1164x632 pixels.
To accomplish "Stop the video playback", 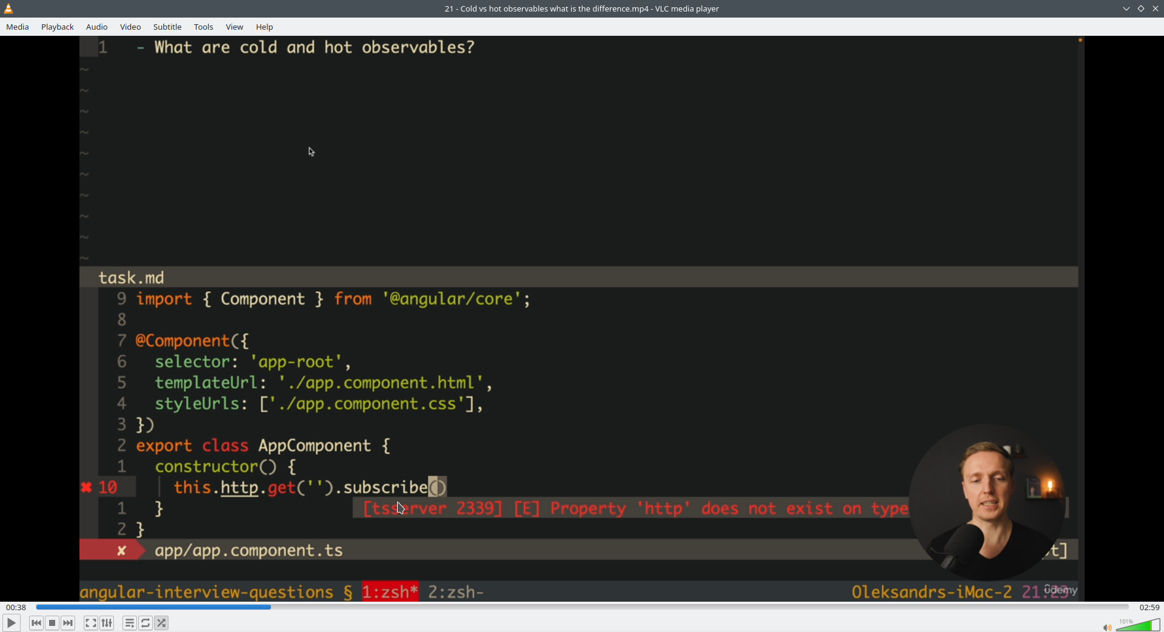I will (x=52, y=623).
